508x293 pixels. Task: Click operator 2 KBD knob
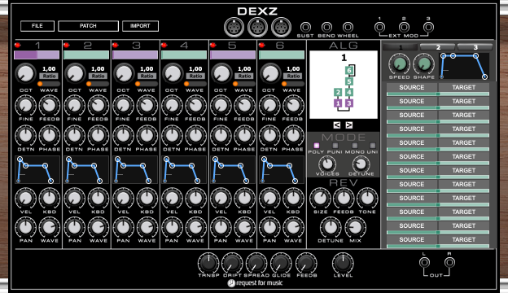coord(98,198)
